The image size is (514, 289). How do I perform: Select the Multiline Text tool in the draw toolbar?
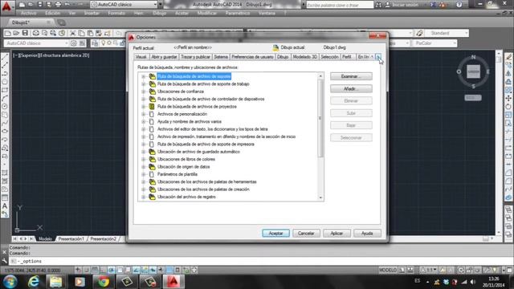coord(5,206)
